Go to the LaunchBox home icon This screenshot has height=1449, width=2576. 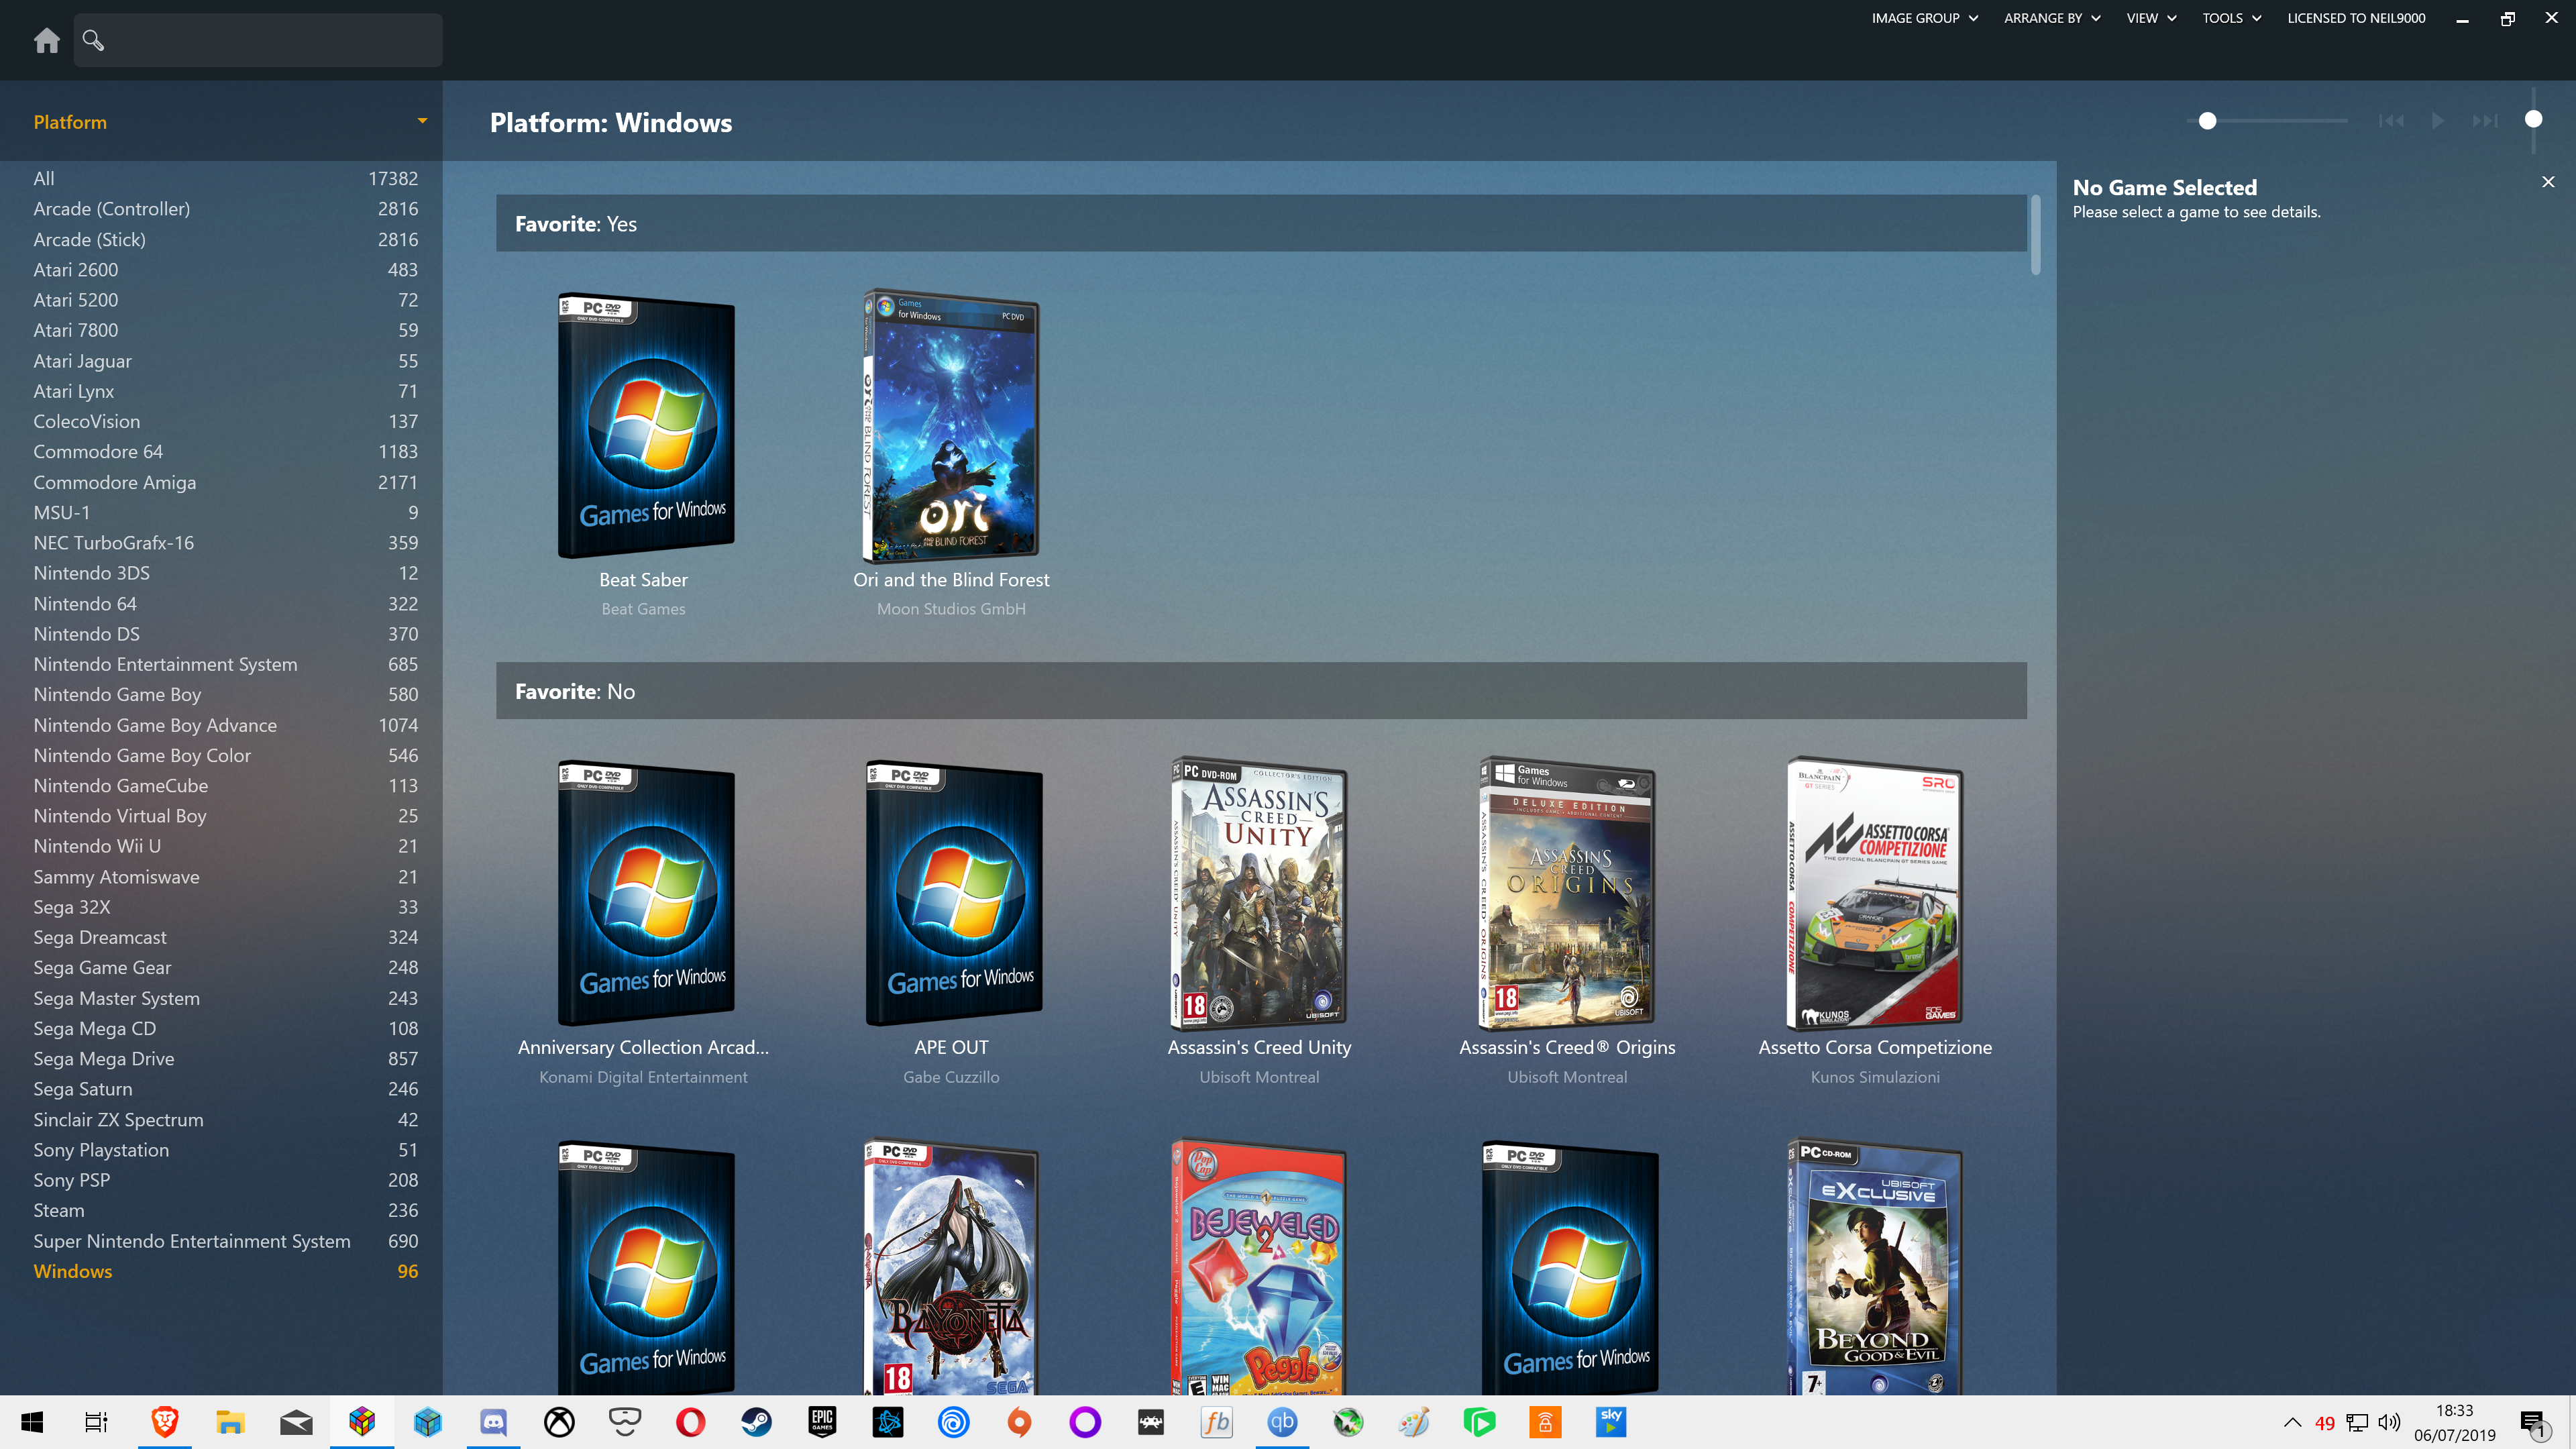click(x=46, y=40)
